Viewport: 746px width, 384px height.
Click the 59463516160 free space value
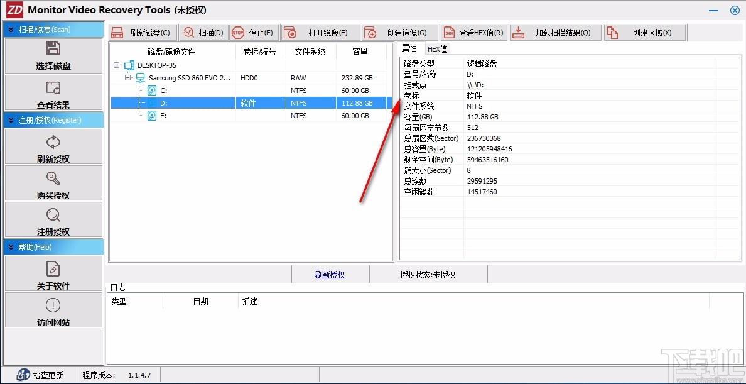click(487, 160)
